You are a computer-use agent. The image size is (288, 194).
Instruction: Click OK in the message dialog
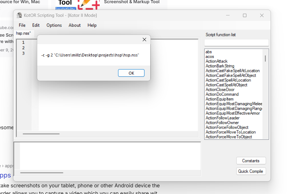click(131, 73)
